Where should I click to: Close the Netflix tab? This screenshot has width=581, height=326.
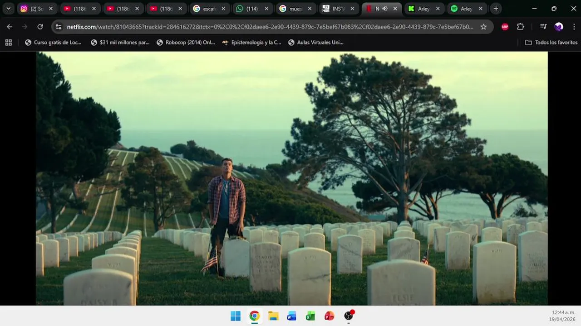[395, 9]
